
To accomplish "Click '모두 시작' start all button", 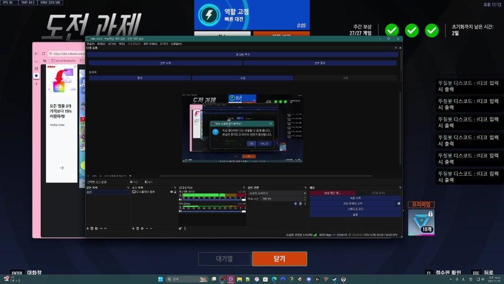I will click(x=165, y=63).
